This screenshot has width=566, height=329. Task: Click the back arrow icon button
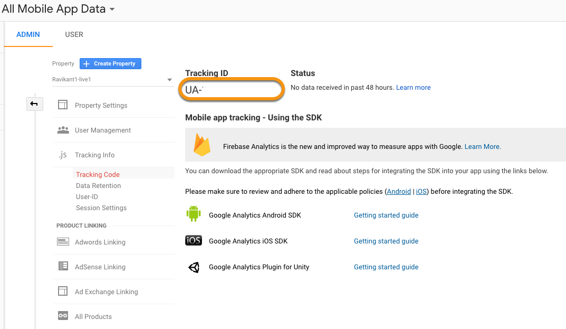pyautogui.click(x=34, y=104)
